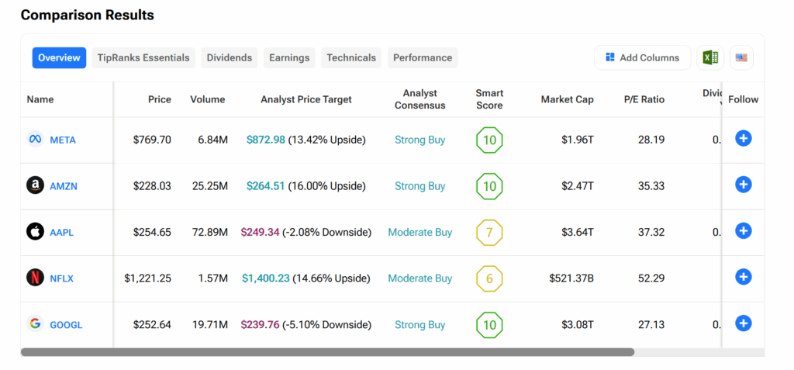Screen dimensions: 794x370
Task: Click AAPL's 72.89M volume cell
Action: (x=209, y=232)
